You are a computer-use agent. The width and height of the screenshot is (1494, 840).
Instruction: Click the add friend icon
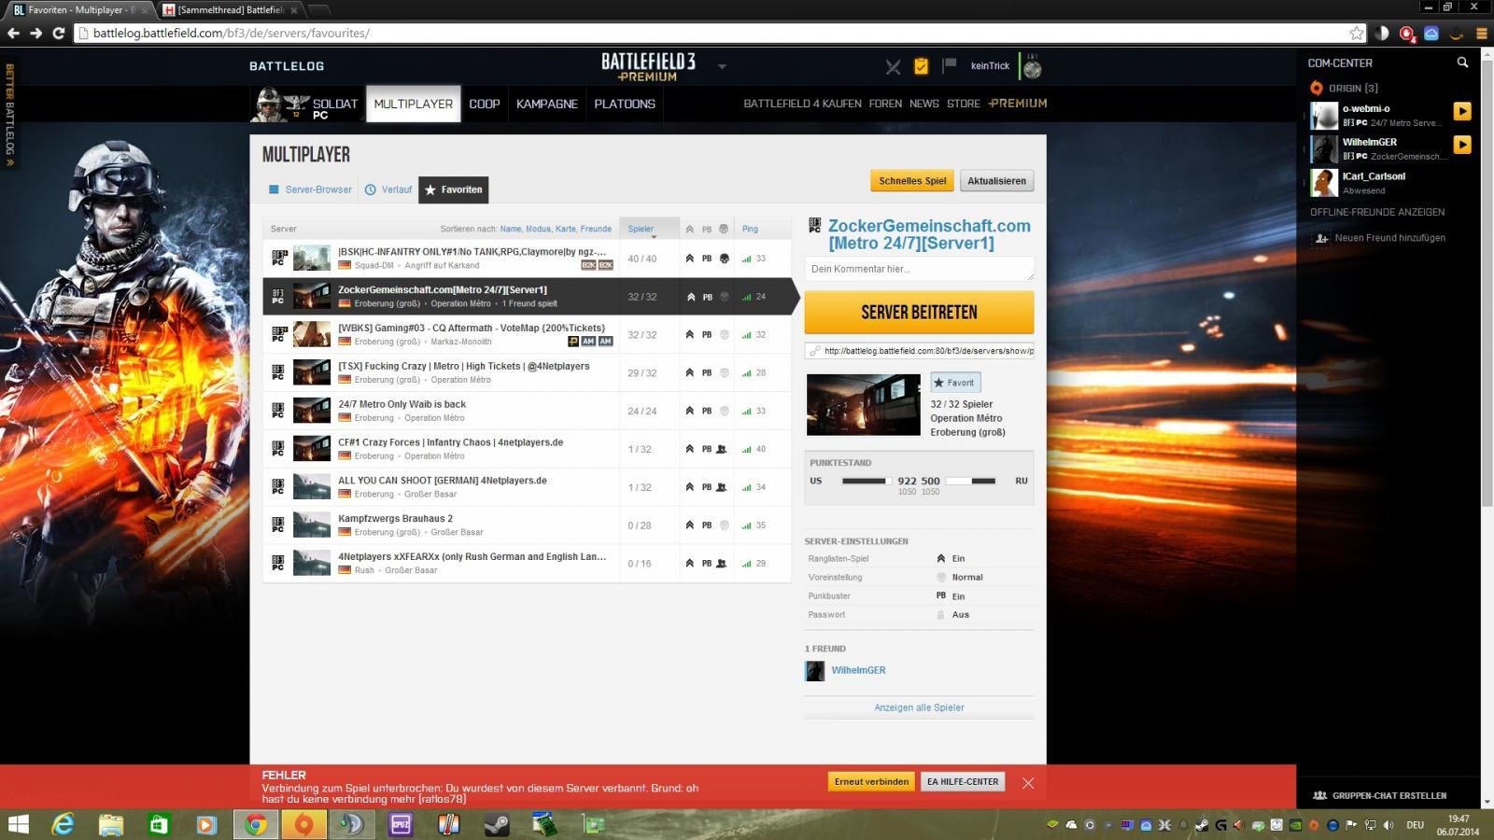pos(1321,238)
